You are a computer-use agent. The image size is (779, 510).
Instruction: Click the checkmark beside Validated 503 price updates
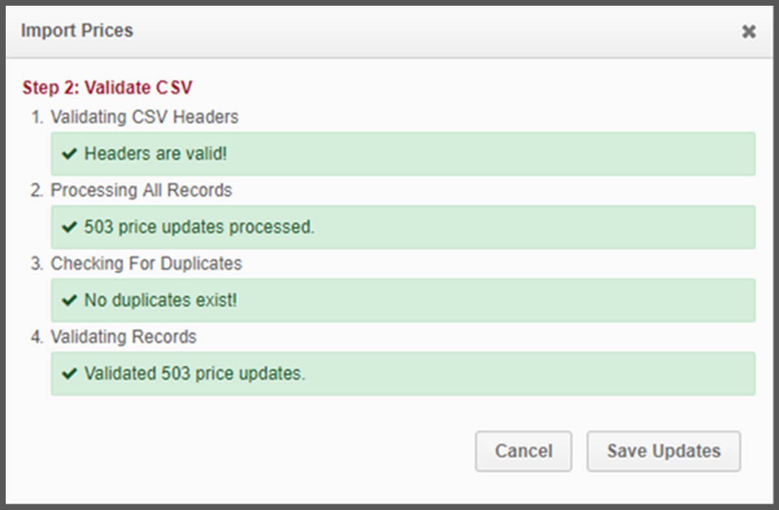[x=69, y=374]
